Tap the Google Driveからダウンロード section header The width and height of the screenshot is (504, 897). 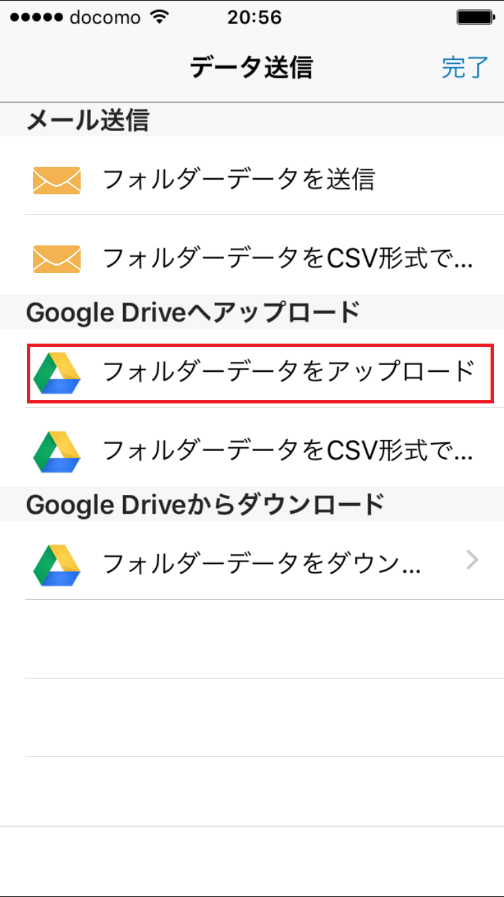click(204, 504)
